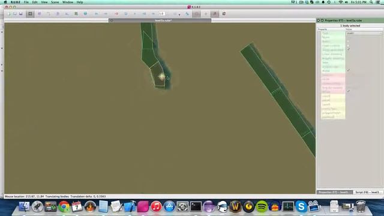Click second circle button in Properties panel header
The image size is (384, 216).
pyautogui.click(x=322, y=20)
